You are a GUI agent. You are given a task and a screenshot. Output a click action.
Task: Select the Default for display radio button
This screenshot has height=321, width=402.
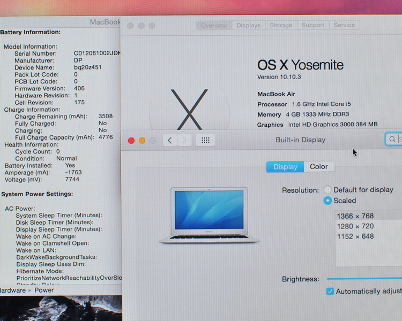click(327, 190)
